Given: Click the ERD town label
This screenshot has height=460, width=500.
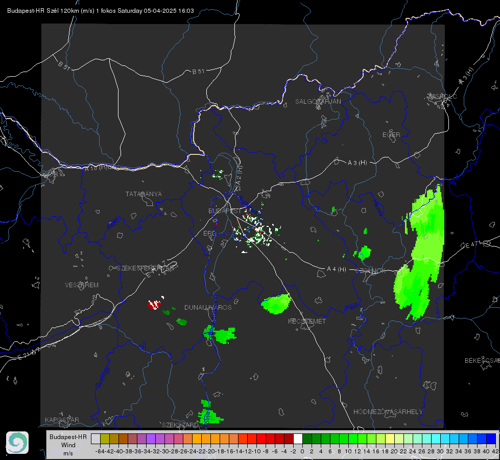Looking at the screenshot, I should tap(209, 234).
